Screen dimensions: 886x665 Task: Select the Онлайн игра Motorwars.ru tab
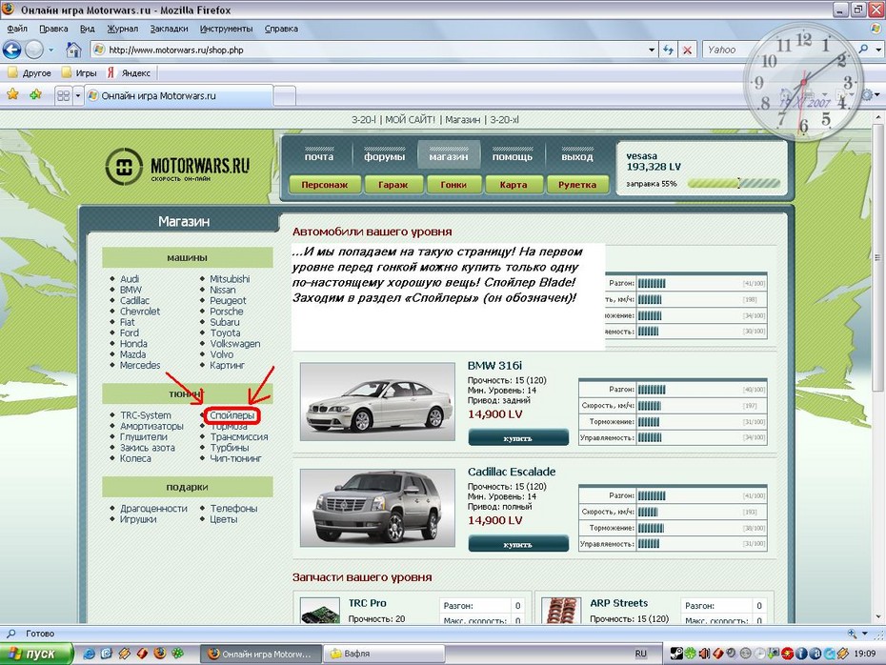pos(179,95)
